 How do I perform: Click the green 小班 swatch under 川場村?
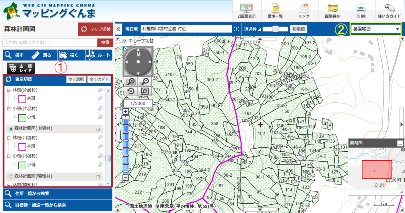pyautogui.click(x=22, y=165)
